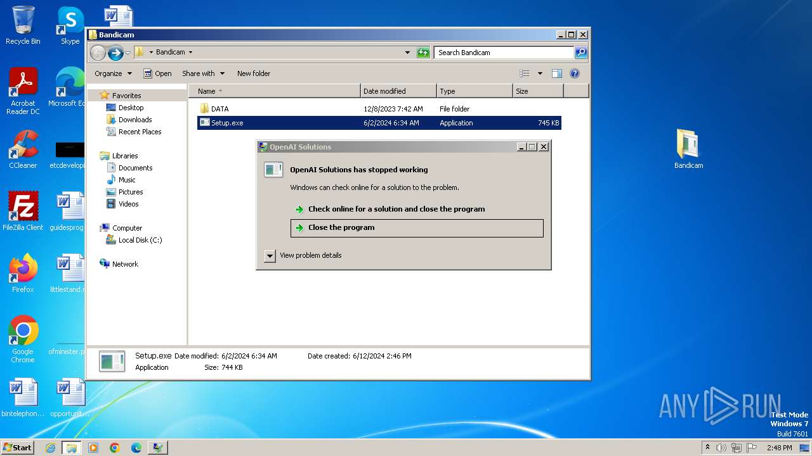Viewport: 812px width, 456px height.
Task: Launch FileZilla Client from desktop
Action: 23,212
